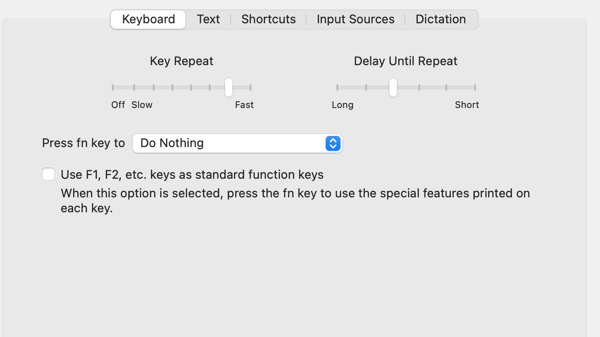600x337 pixels.
Task: Click the Key Repeat heading
Action: pyautogui.click(x=181, y=61)
